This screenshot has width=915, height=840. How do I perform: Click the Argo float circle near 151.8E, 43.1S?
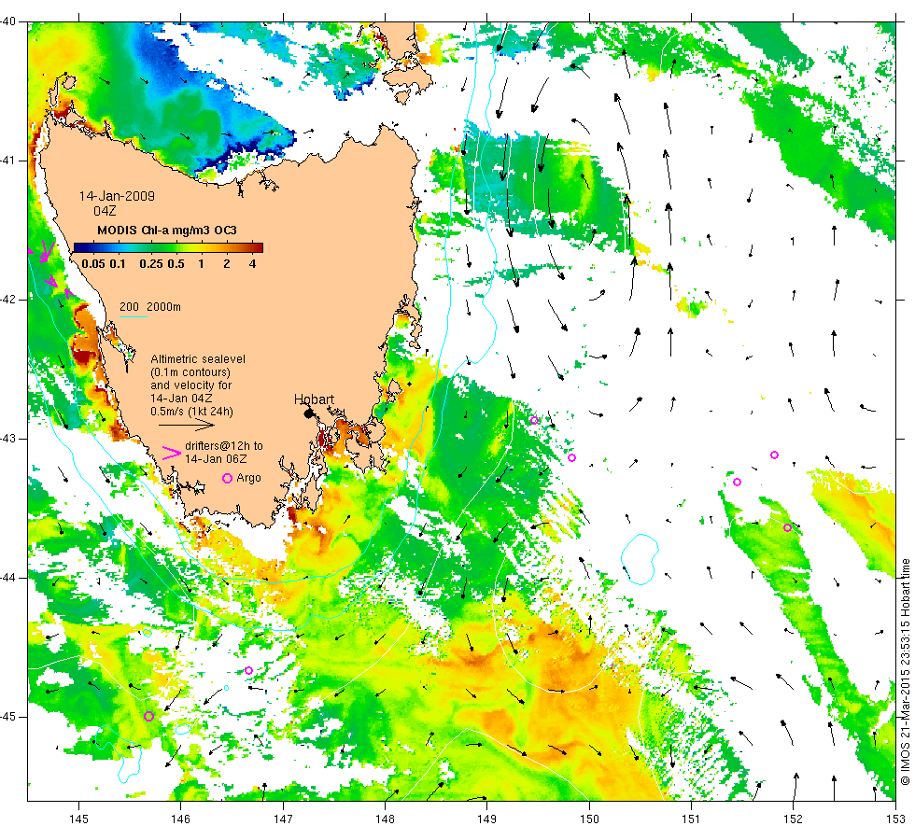click(x=774, y=455)
